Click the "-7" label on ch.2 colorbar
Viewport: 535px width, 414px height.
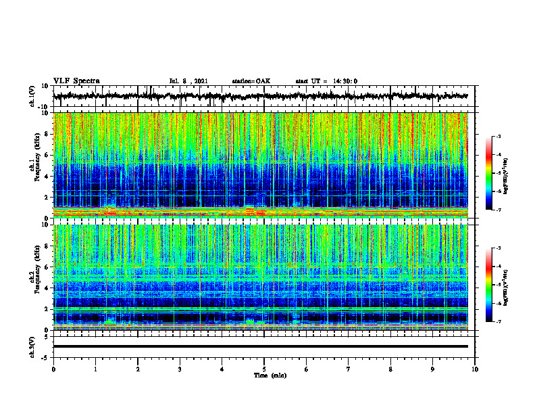[x=497, y=321]
